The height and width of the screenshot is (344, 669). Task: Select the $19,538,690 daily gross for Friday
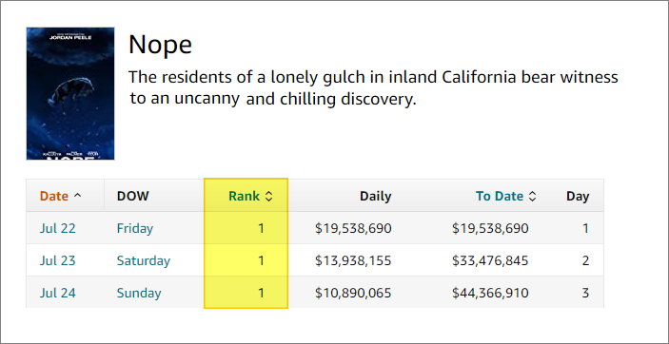coord(353,229)
